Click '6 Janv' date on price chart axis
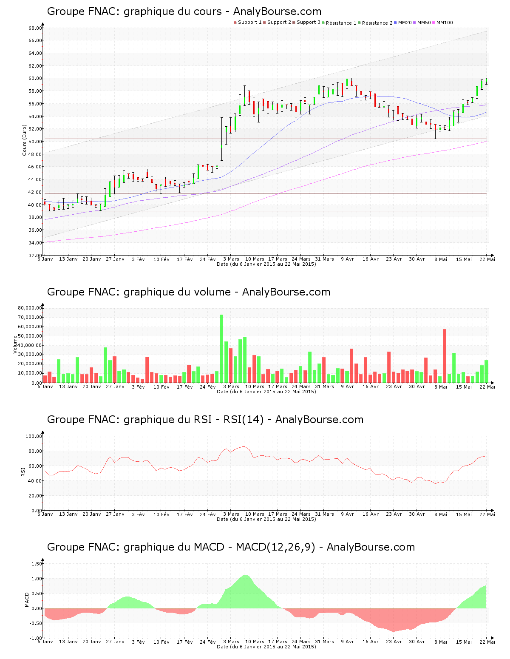510x659 pixels. tap(45, 259)
